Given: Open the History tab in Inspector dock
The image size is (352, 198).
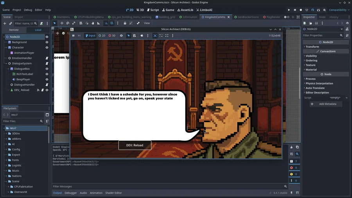Looking at the screenshot, I should 334,17.
